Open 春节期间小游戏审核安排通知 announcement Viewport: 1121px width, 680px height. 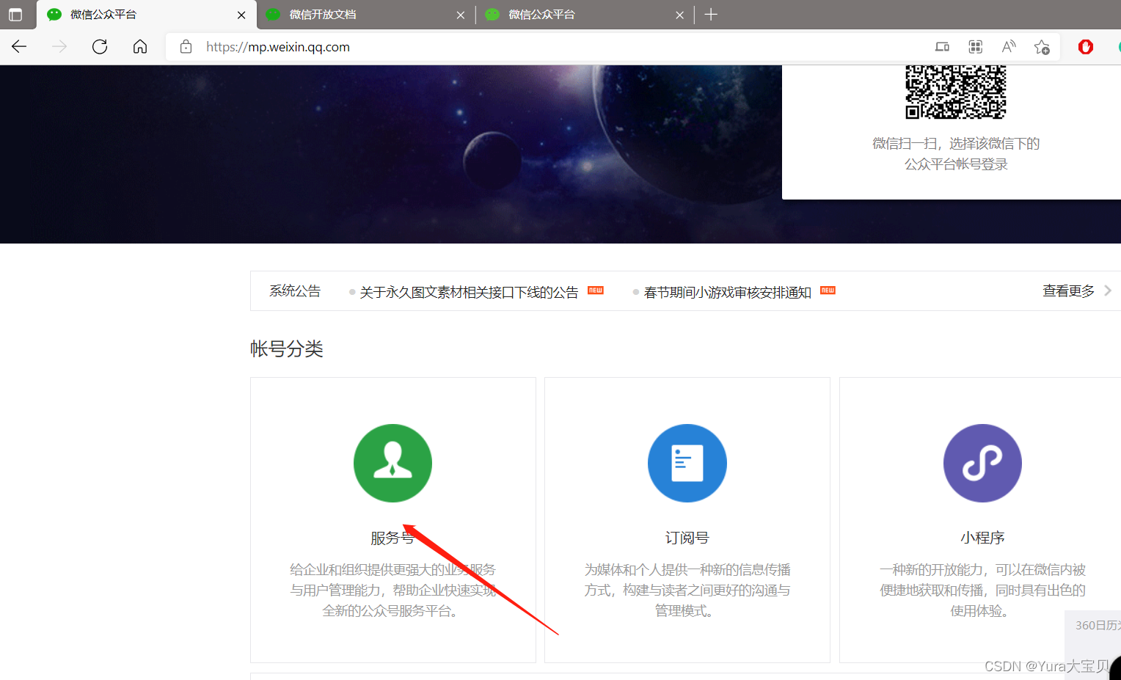[727, 292]
